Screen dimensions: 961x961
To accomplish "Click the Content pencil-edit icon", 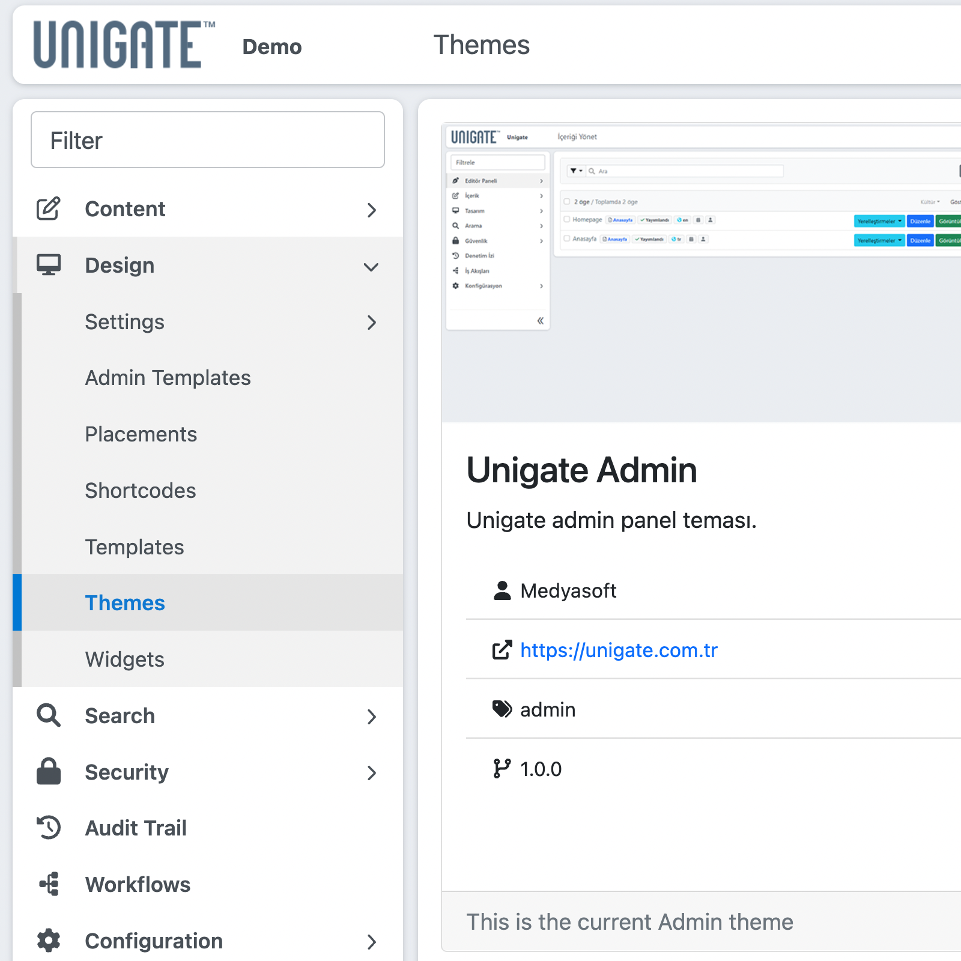I will [49, 208].
